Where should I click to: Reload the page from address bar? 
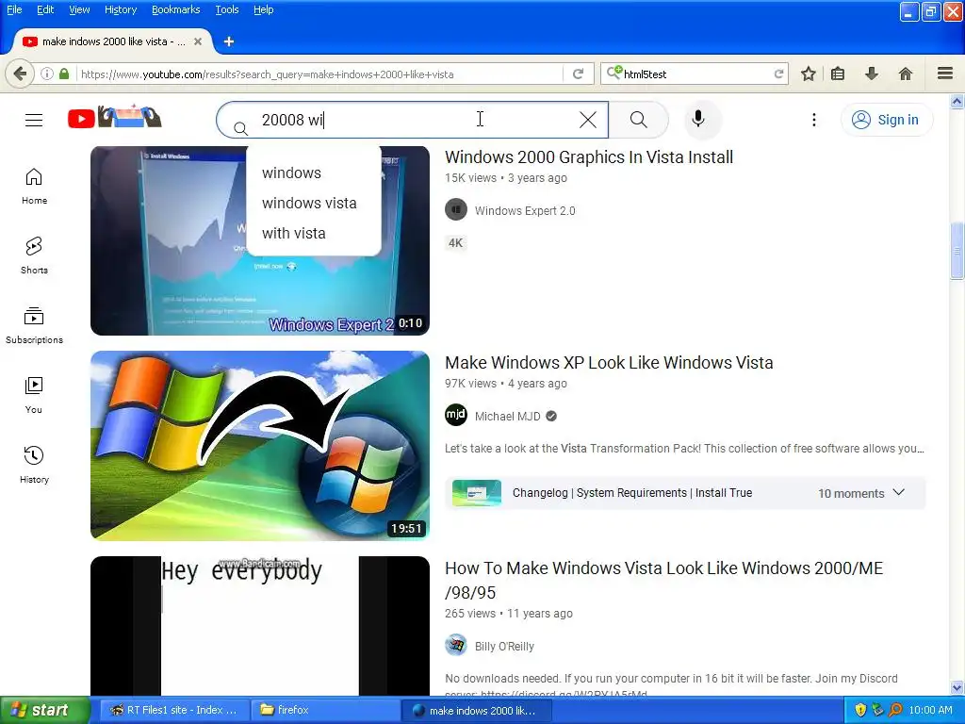(x=578, y=74)
